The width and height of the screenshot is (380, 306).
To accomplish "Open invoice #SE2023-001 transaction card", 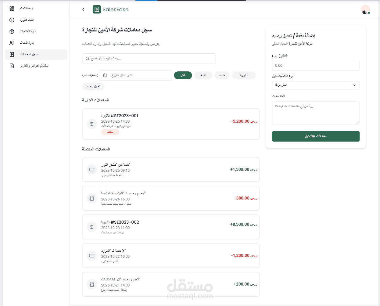I will click(x=171, y=124).
